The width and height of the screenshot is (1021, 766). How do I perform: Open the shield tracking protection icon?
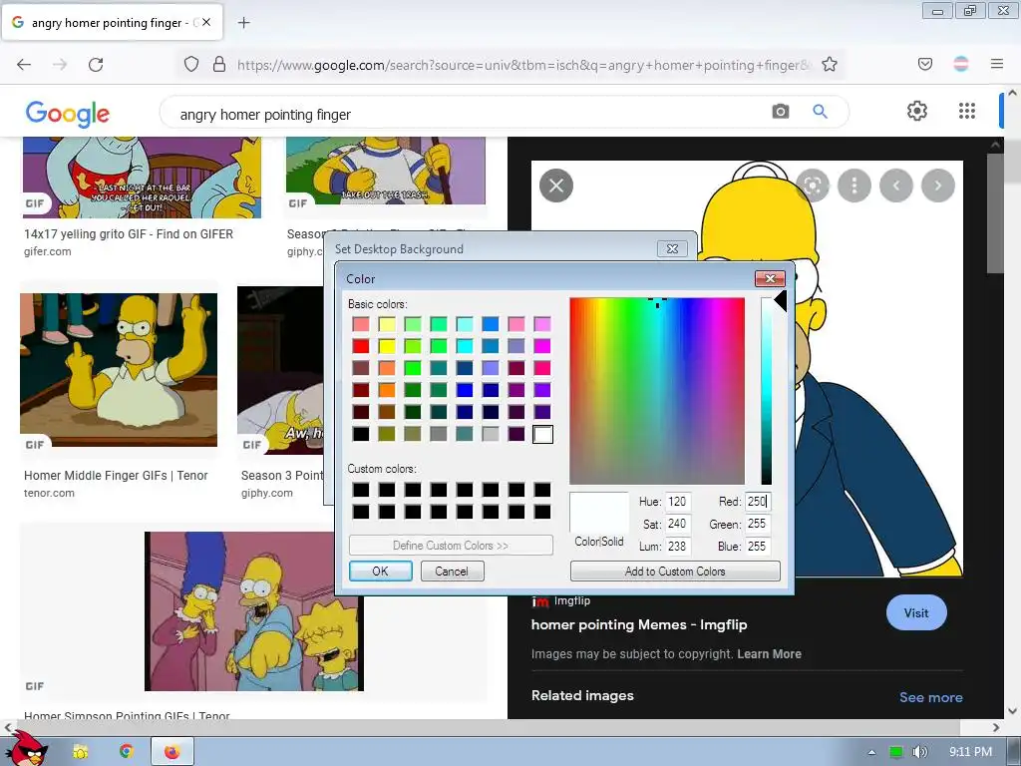pyautogui.click(x=190, y=65)
